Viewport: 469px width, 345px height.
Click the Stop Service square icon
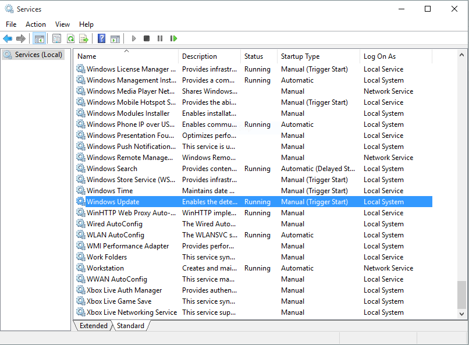coord(147,38)
